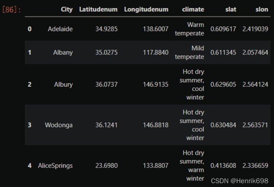Click the slat column header
This screenshot has height=187, width=274.
[231, 9]
